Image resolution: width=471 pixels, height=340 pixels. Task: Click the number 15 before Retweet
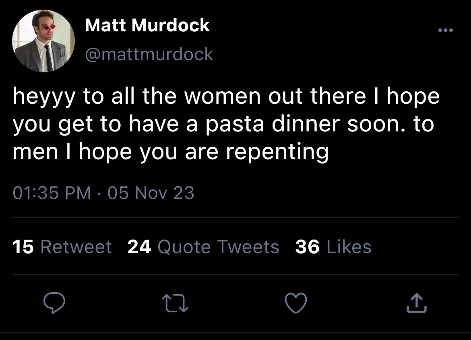23,247
